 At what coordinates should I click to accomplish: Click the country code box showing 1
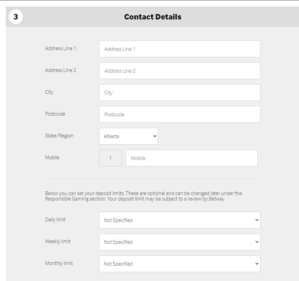tap(110, 158)
